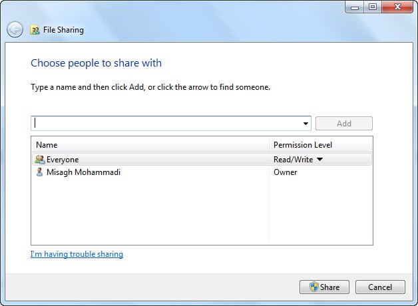The image size is (418, 306).
Task: Click the shield icon on Share button
Action: coord(313,287)
